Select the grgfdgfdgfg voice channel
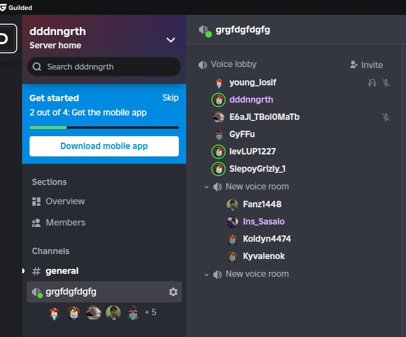Viewport: 406px width, 337px height. pyautogui.click(x=71, y=292)
